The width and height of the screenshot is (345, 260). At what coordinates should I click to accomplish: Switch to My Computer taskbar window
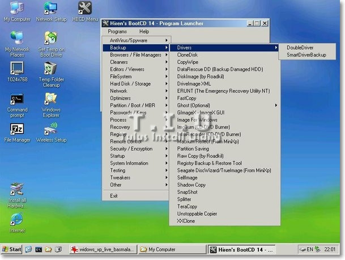(172, 249)
